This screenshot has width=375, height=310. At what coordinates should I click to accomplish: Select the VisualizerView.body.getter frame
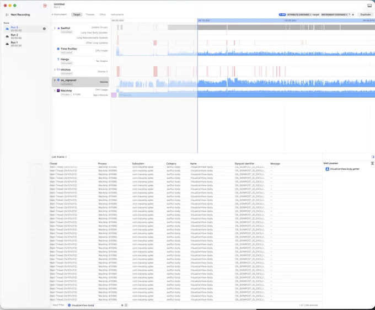coord(345,169)
